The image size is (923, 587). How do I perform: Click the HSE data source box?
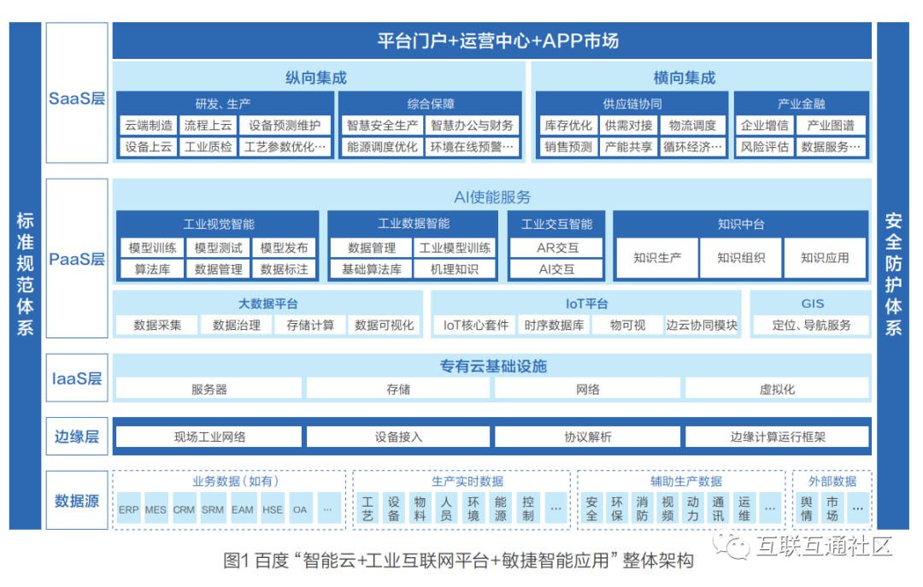pos(273,509)
